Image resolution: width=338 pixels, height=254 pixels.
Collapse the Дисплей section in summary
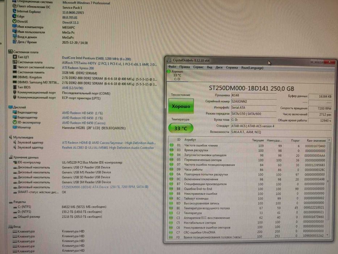click(11, 107)
